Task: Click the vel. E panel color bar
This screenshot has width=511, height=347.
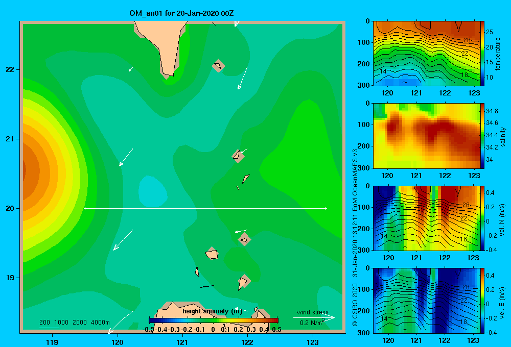Action: pos(482,301)
